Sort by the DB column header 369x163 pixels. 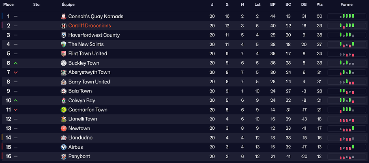point(304,5)
